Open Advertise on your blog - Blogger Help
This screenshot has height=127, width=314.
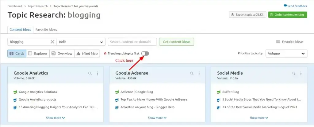tap(147, 107)
